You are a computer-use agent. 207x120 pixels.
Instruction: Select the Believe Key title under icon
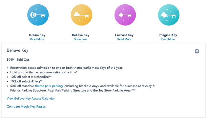(81, 35)
